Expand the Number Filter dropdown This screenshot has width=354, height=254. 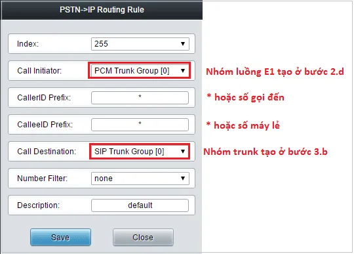pyautogui.click(x=140, y=179)
